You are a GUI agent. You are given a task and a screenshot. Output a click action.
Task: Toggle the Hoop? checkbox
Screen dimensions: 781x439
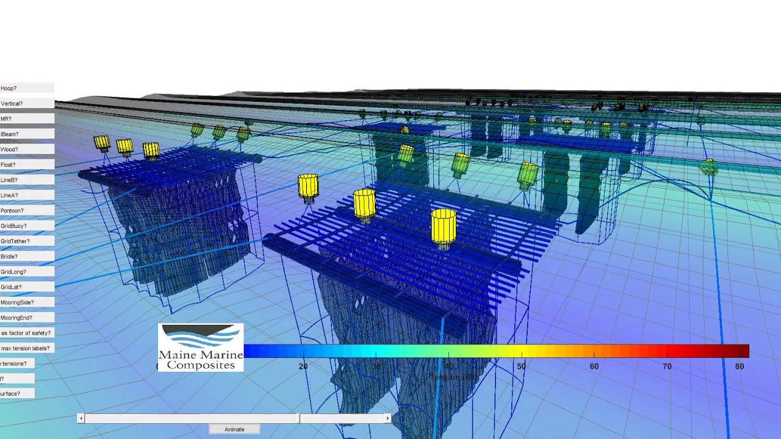[27, 88]
